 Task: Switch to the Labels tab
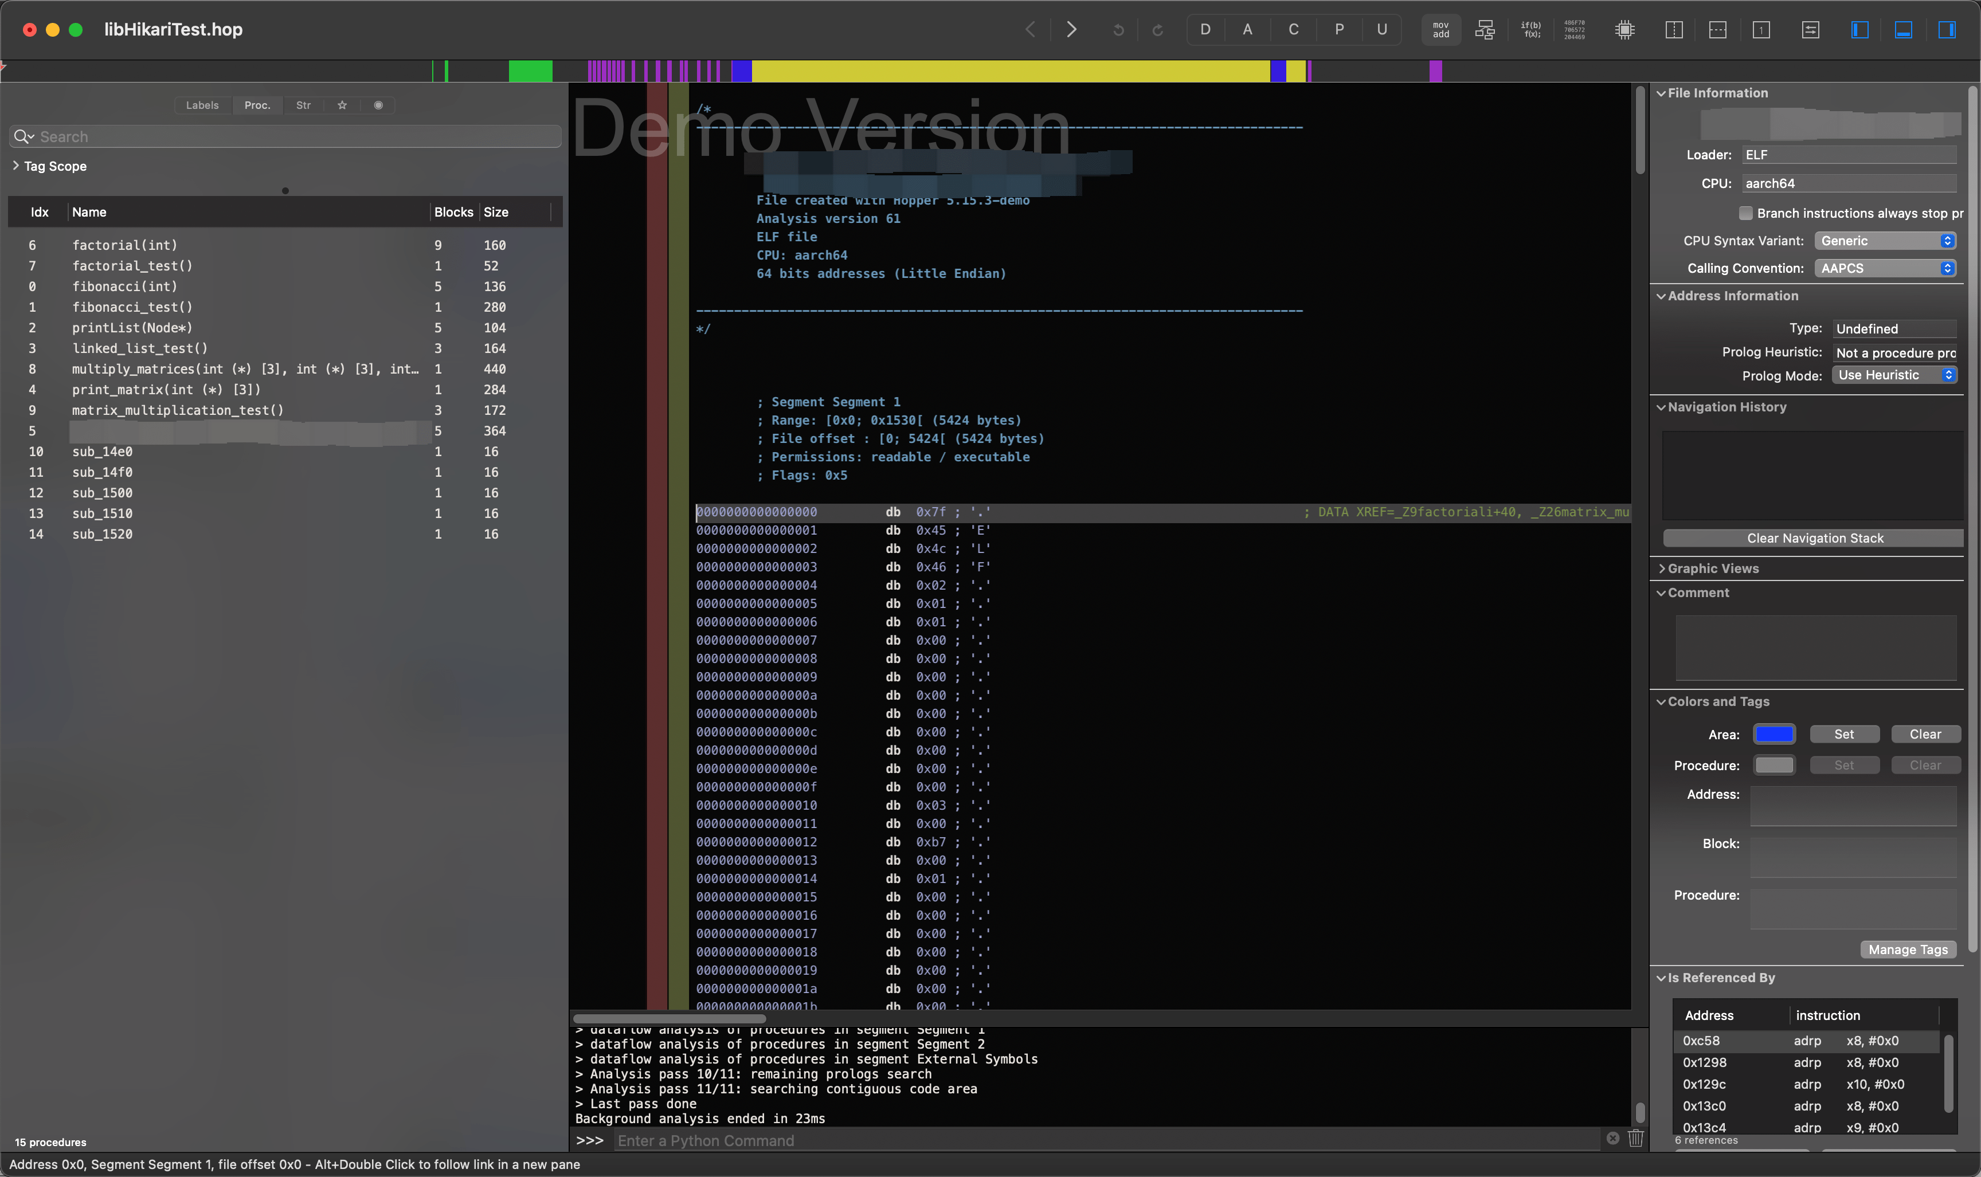202,105
